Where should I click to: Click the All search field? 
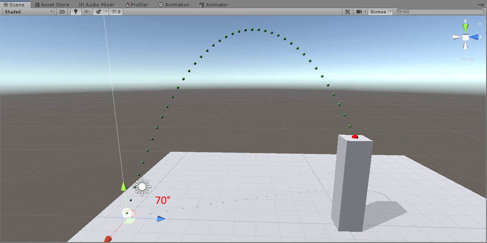[440, 12]
